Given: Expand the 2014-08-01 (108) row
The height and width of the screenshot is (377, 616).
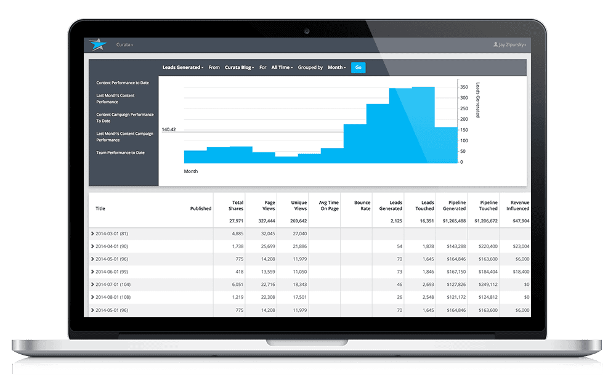Looking at the screenshot, I should [x=93, y=297].
